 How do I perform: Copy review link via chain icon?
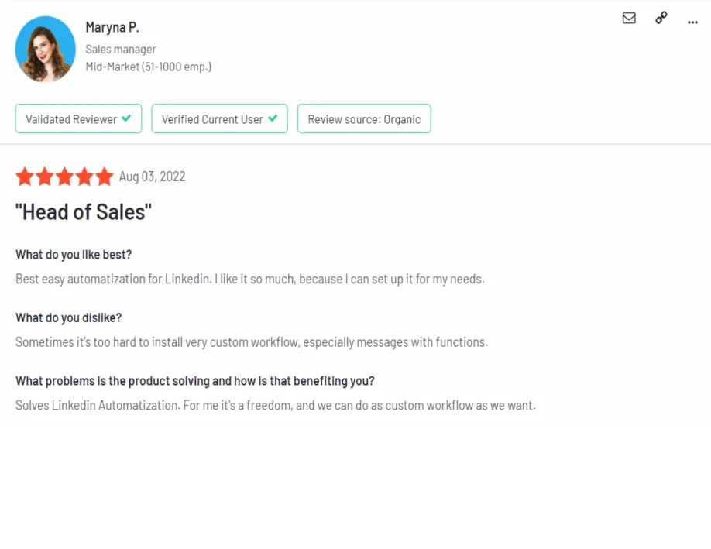pyautogui.click(x=661, y=18)
